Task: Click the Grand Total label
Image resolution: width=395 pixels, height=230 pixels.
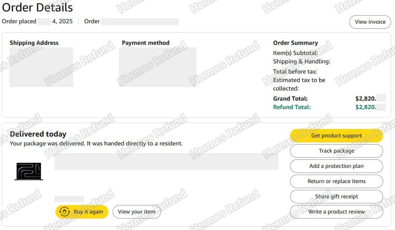Action: (290, 99)
